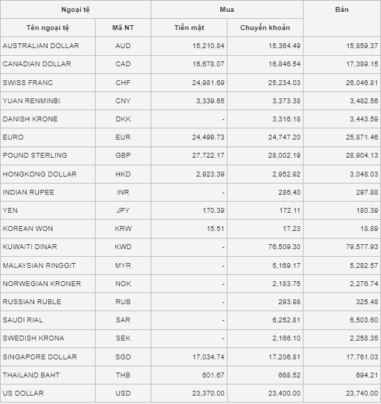Select SWISS FRANC transfer rate 25,234.03

point(285,83)
